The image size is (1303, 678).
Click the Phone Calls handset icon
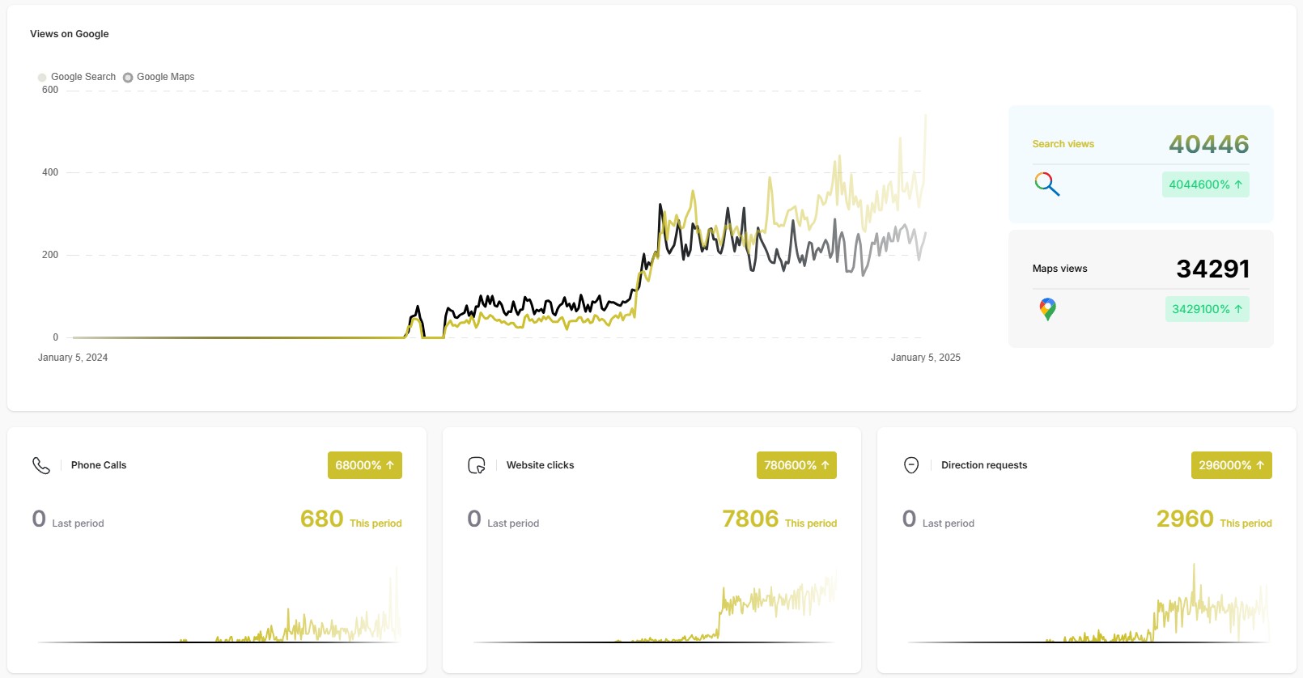(41, 465)
